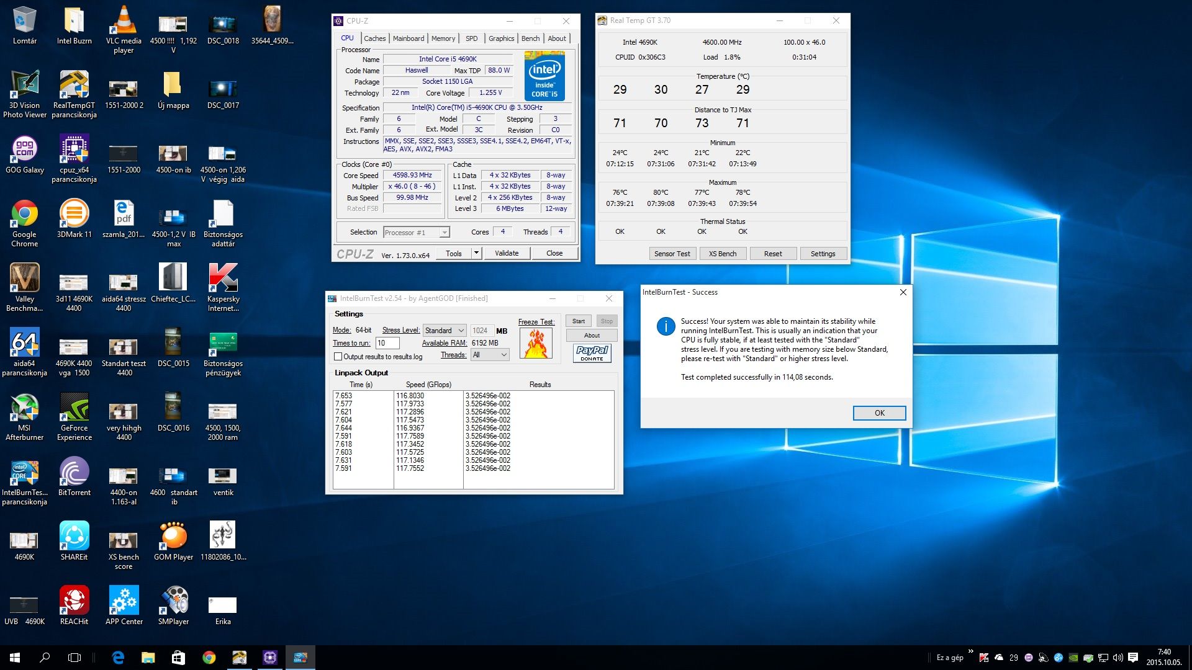Open Új mappa folder icon

(173, 90)
